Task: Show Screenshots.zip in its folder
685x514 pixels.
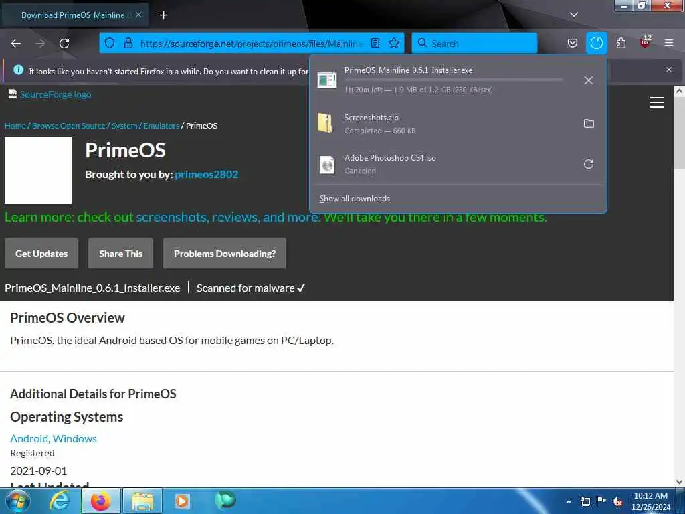Action: pos(589,124)
